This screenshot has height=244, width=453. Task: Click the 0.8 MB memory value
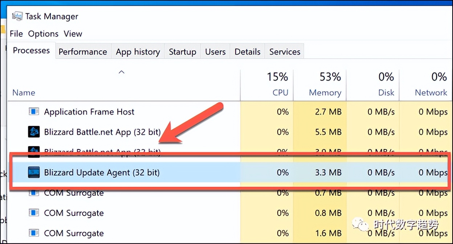328,213
